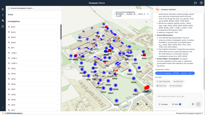
Task: Collapse the left sidebar with bottom chevron
Action: click(3, 107)
